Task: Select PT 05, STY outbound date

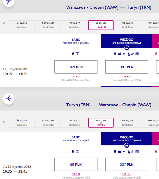Action: click(75, 25)
